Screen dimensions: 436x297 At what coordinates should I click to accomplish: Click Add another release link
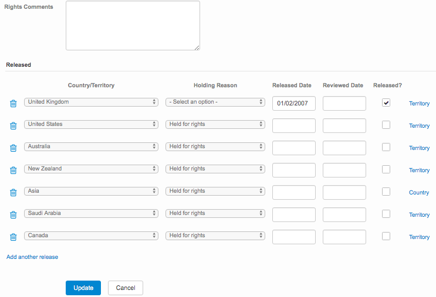32,257
